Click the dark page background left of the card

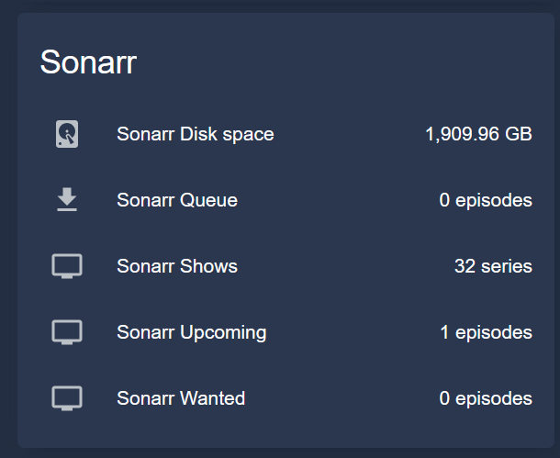(x=7, y=229)
